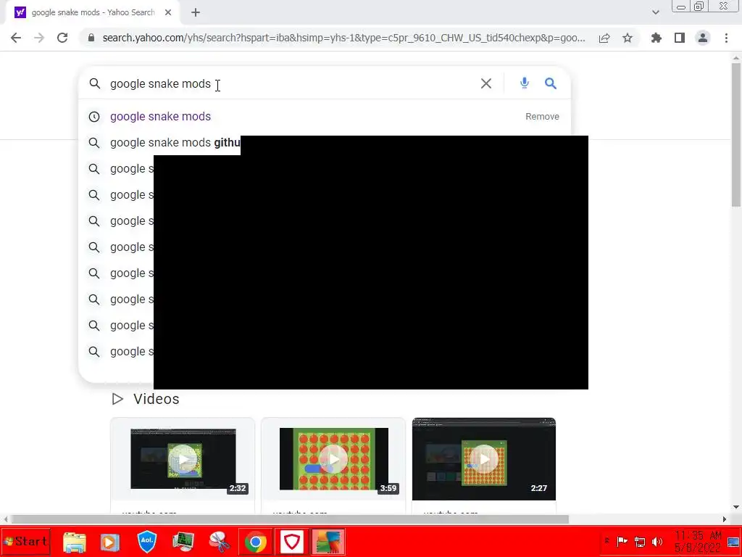Image resolution: width=742 pixels, height=557 pixels.
Task: Open the Extensions puzzle icon
Action: tap(656, 38)
